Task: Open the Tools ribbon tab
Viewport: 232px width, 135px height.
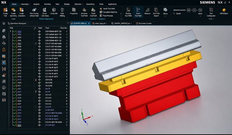Action: tap(101, 4)
